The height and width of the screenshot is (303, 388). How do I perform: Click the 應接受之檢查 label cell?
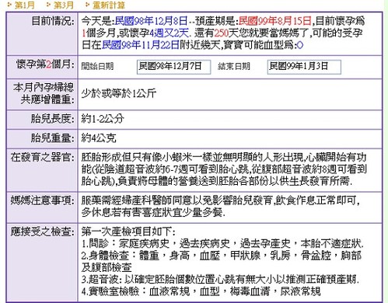(x=42, y=262)
